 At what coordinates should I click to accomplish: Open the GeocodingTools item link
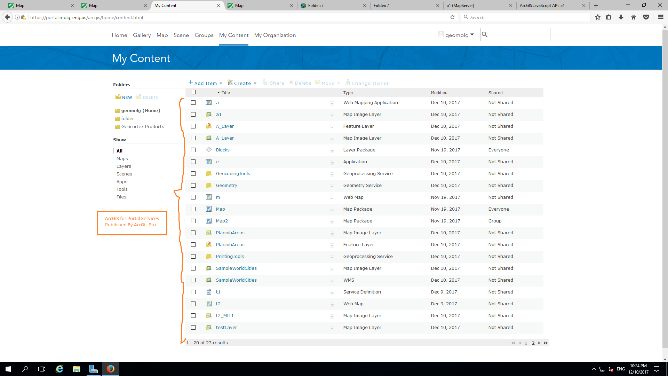pos(233,174)
